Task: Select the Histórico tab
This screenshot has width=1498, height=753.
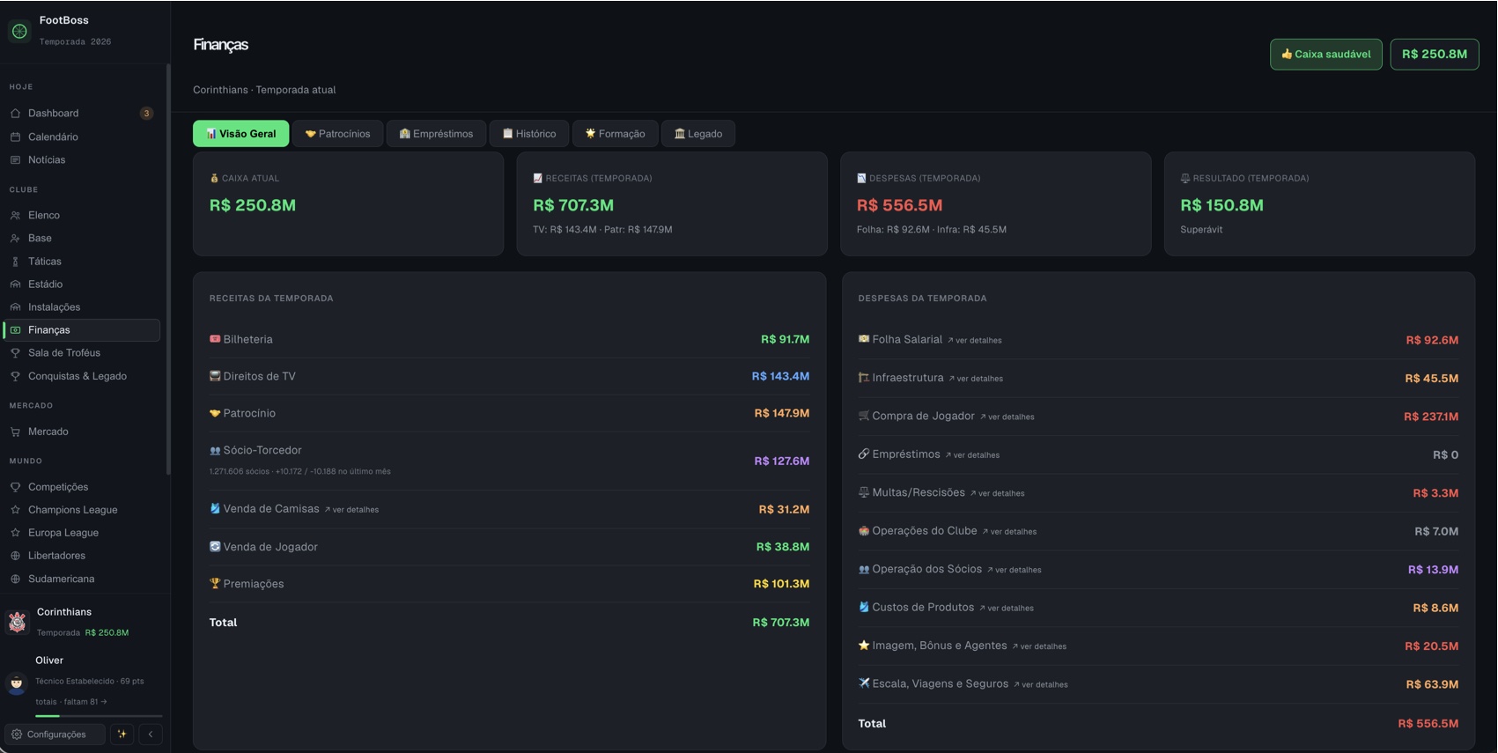Action: click(x=529, y=134)
